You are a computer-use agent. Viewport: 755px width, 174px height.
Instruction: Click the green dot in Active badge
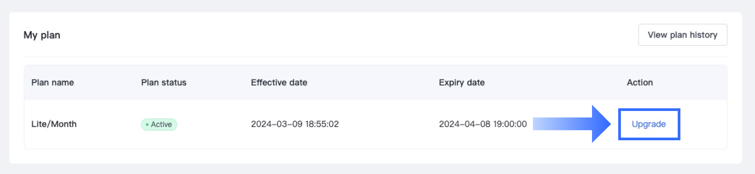[147, 125]
